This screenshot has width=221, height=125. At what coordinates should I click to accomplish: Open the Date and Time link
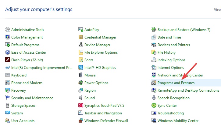tap(169, 37)
